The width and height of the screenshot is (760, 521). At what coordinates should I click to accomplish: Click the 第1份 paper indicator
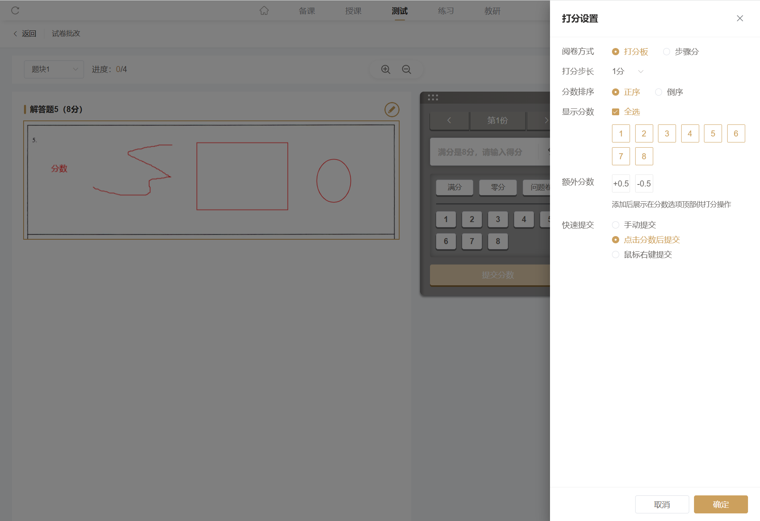(x=498, y=120)
